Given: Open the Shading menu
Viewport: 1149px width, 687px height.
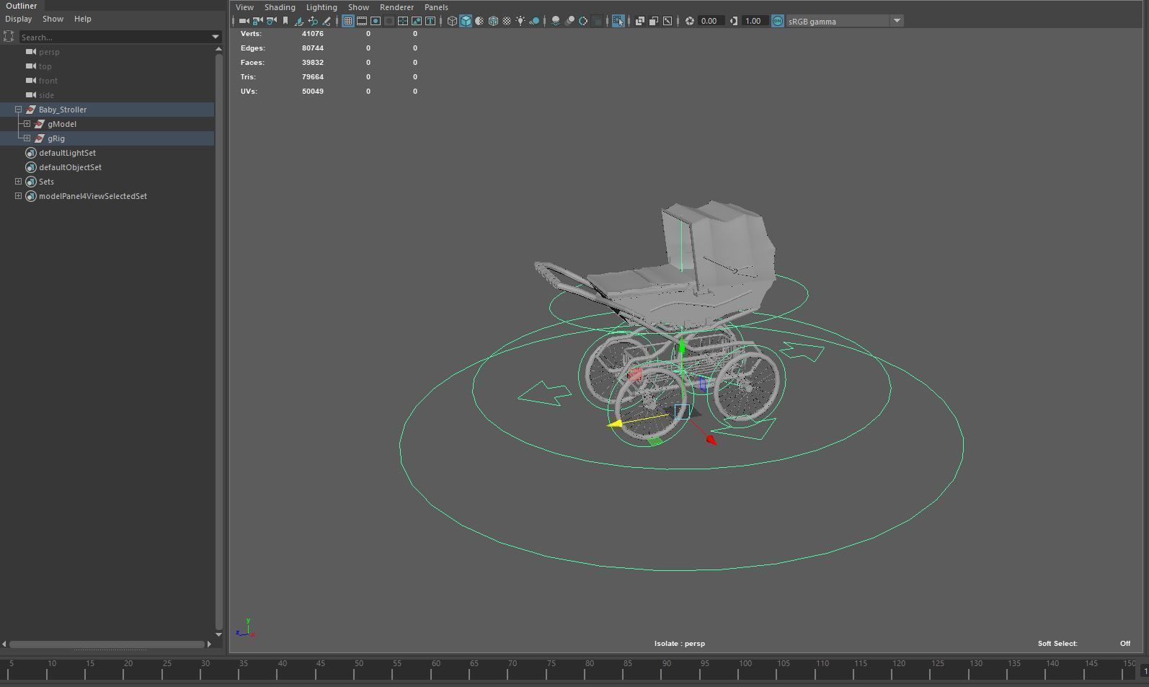Looking at the screenshot, I should (x=280, y=7).
